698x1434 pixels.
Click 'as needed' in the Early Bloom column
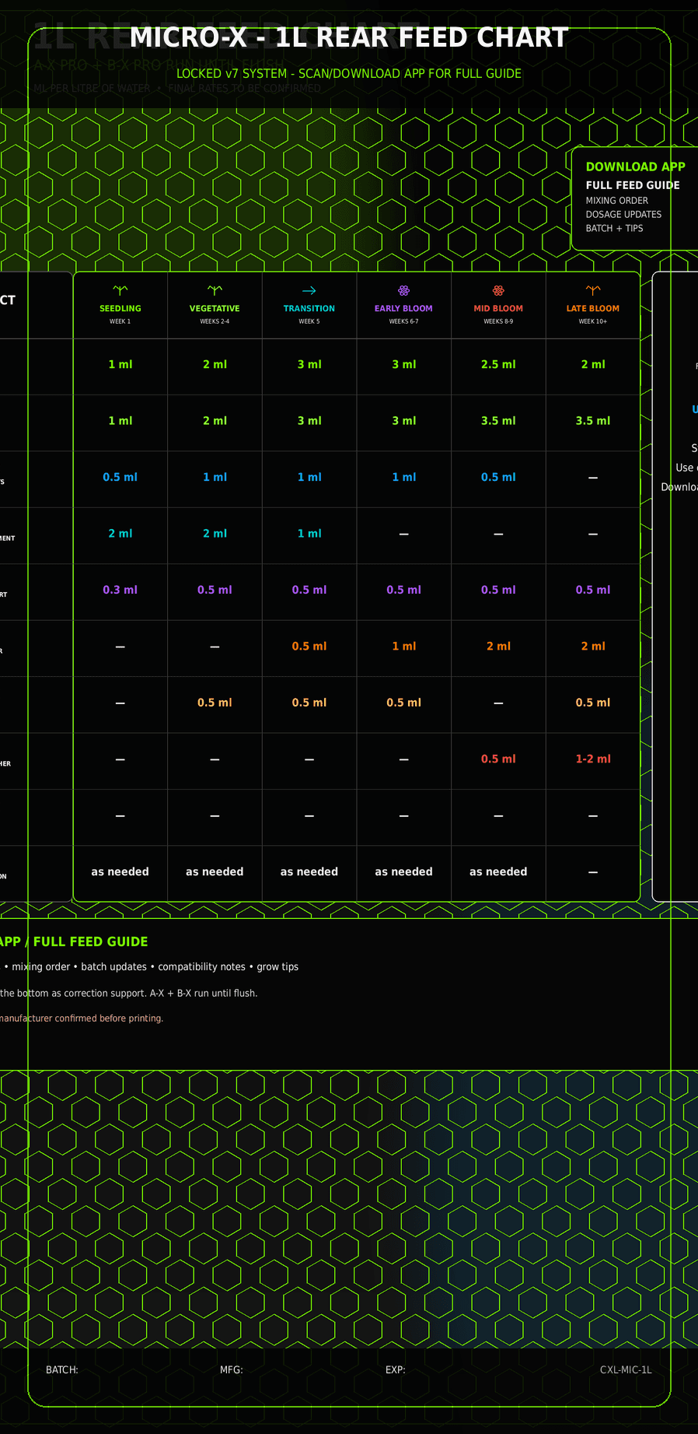point(403,872)
